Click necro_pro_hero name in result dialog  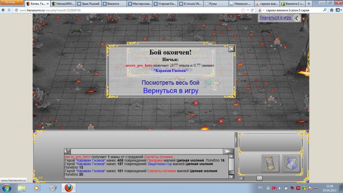(139, 66)
